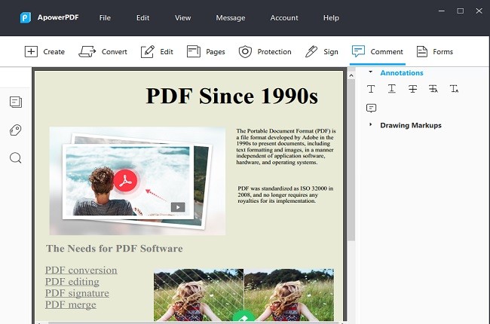The image size is (490, 324).
Task: Follow the PDF merge link
Action: [x=71, y=304]
